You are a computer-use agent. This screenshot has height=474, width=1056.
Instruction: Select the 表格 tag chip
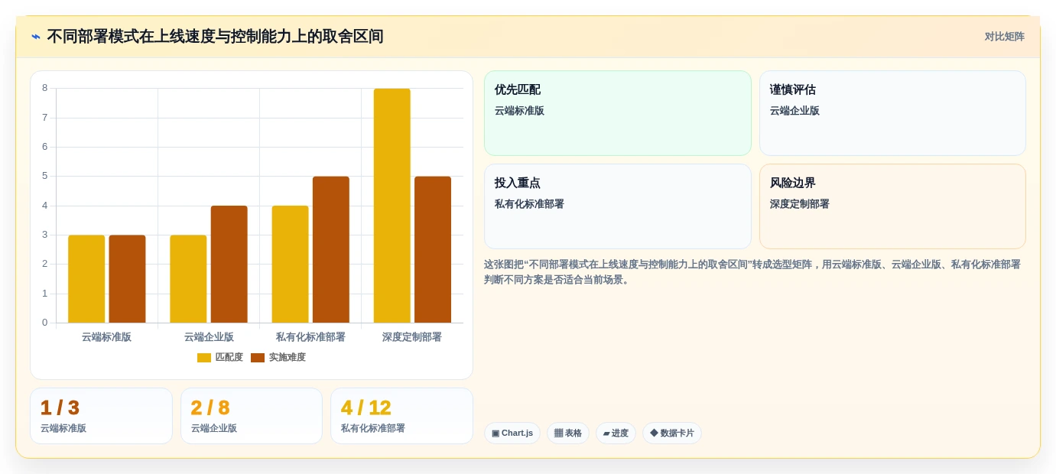568,433
